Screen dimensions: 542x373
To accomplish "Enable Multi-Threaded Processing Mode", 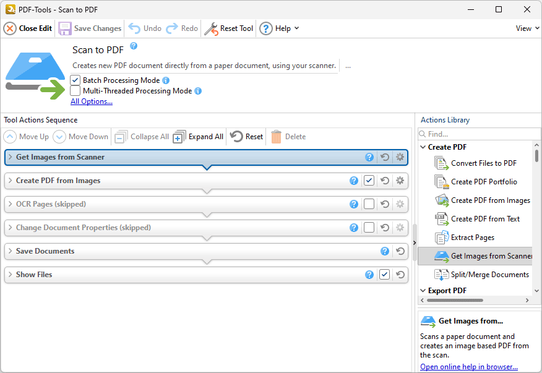I will point(75,91).
